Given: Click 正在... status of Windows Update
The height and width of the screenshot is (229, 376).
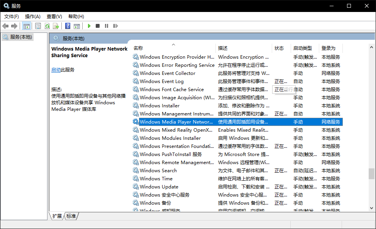Looking at the screenshot, I should tap(281, 187).
